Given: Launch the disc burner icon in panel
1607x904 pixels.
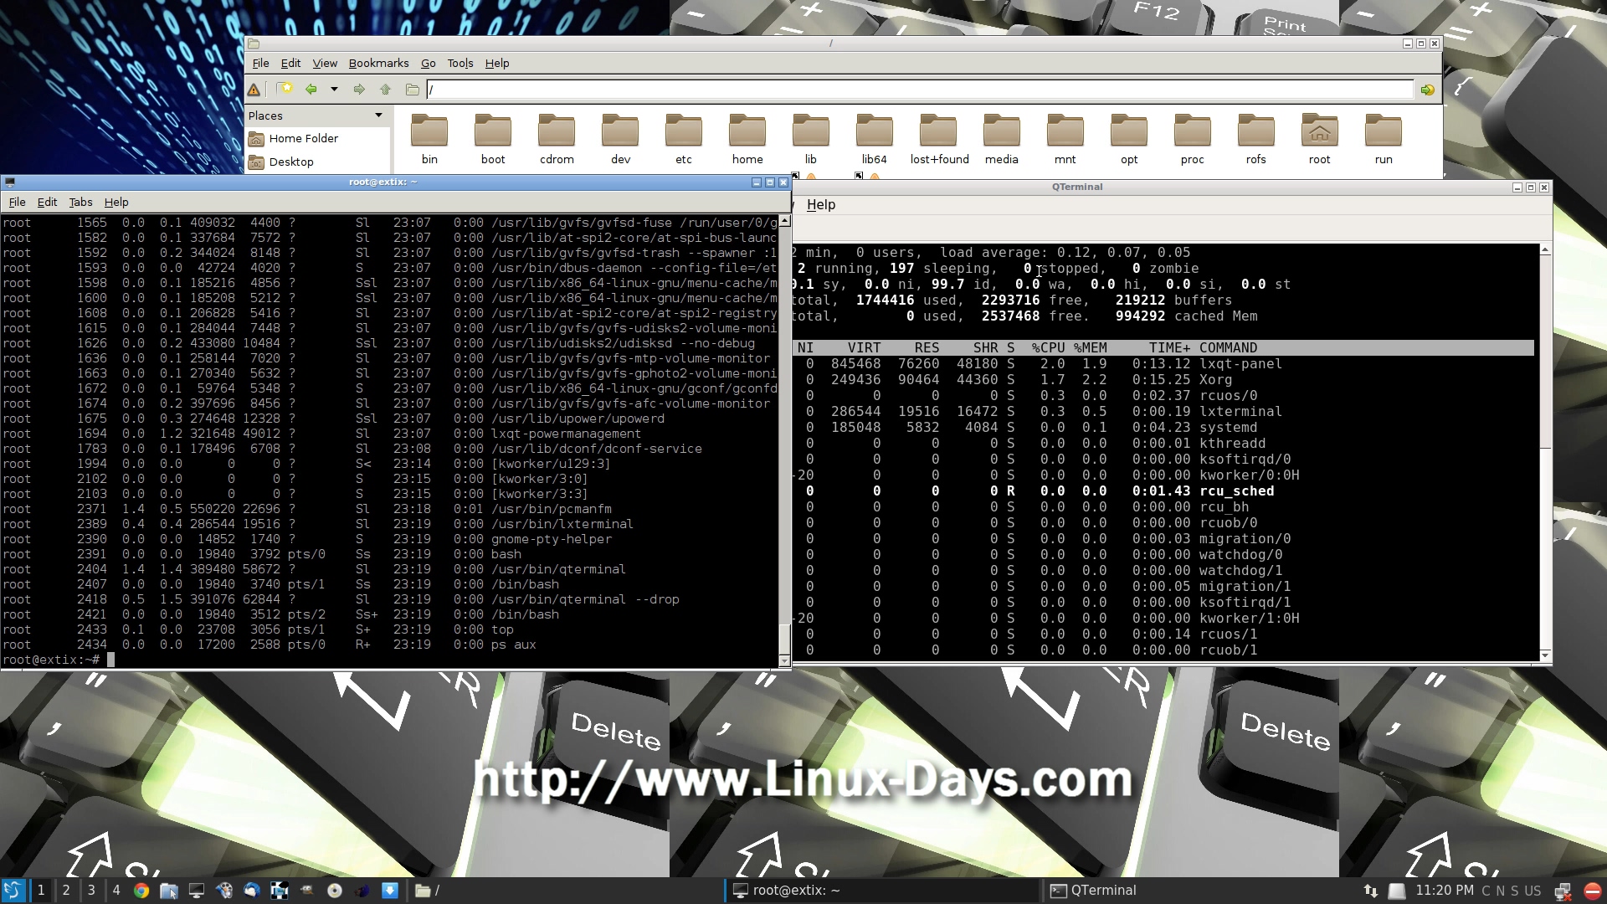Looking at the screenshot, I should tap(335, 891).
